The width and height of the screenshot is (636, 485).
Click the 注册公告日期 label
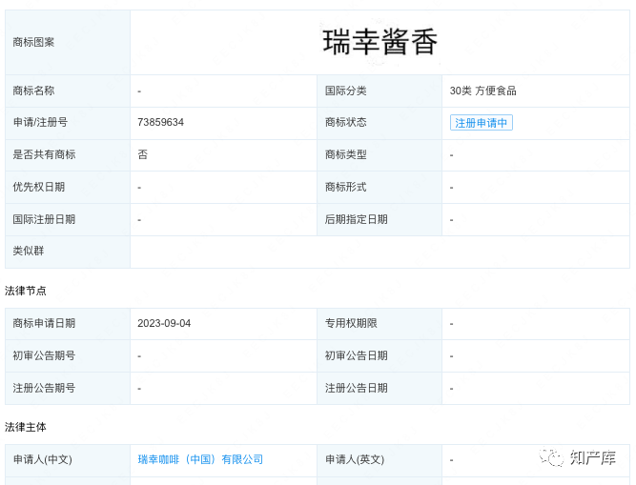point(356,388)
